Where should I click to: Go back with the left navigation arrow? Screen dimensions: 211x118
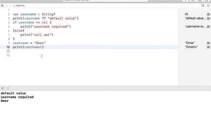pos(7,6)
